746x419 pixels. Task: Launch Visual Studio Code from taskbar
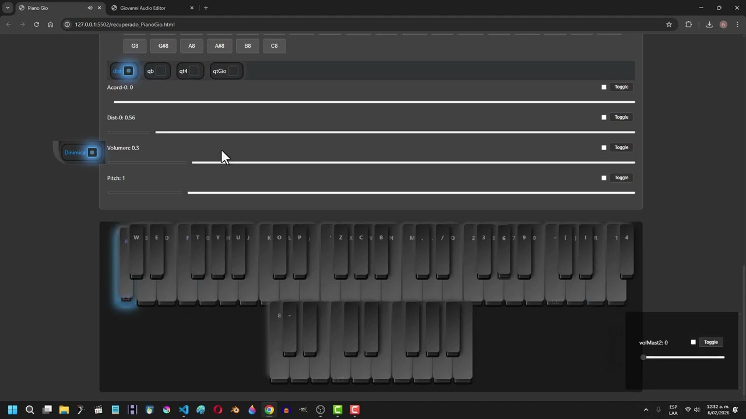(184, 410)
